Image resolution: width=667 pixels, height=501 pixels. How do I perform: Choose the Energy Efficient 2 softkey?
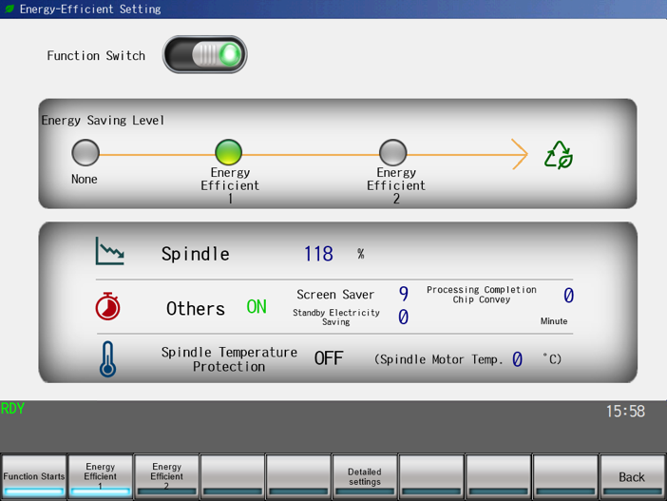pos(167,476)
